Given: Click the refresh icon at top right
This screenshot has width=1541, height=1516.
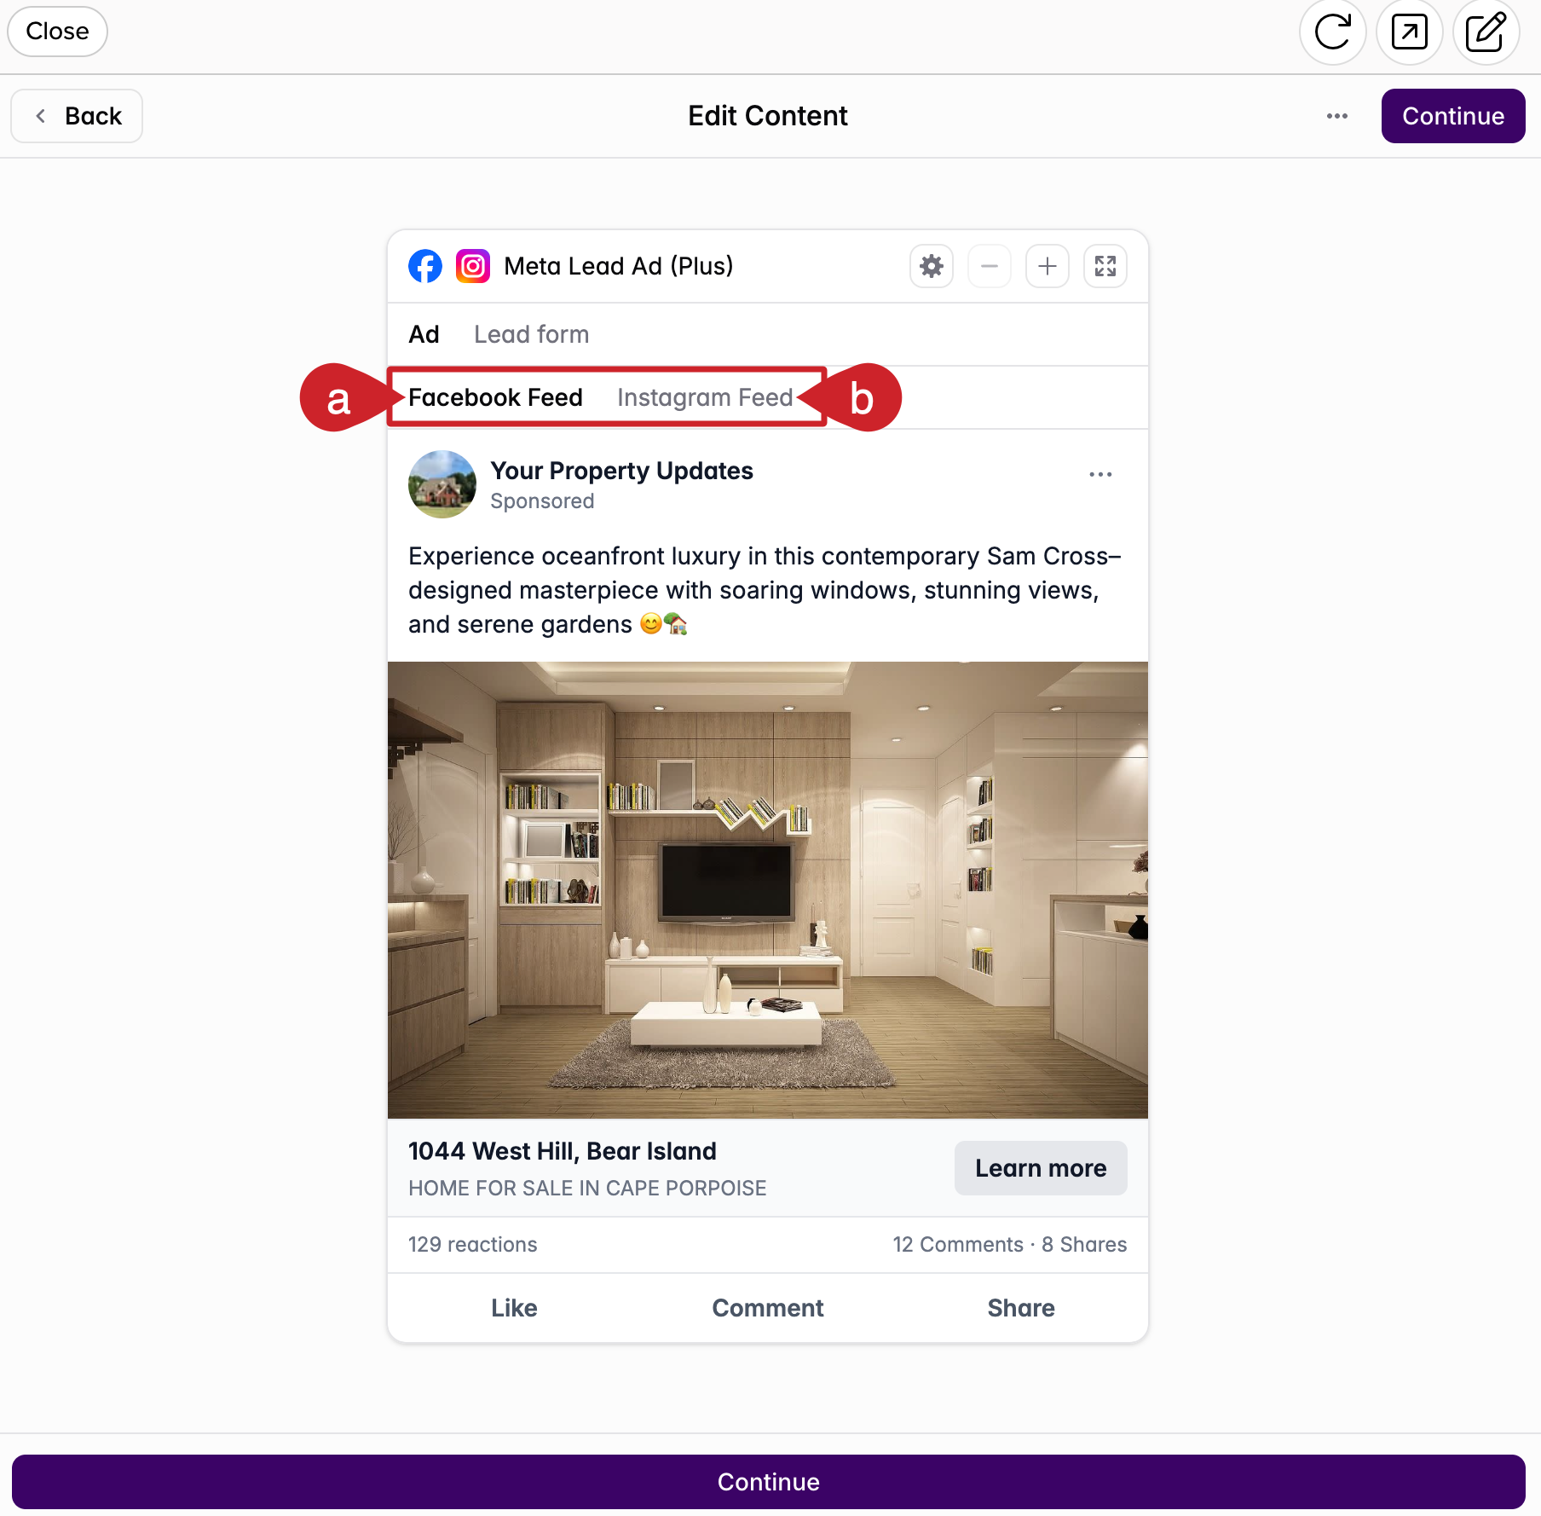Looking at the screenshot, I should pyautogui.click(x=1332, y=32).
